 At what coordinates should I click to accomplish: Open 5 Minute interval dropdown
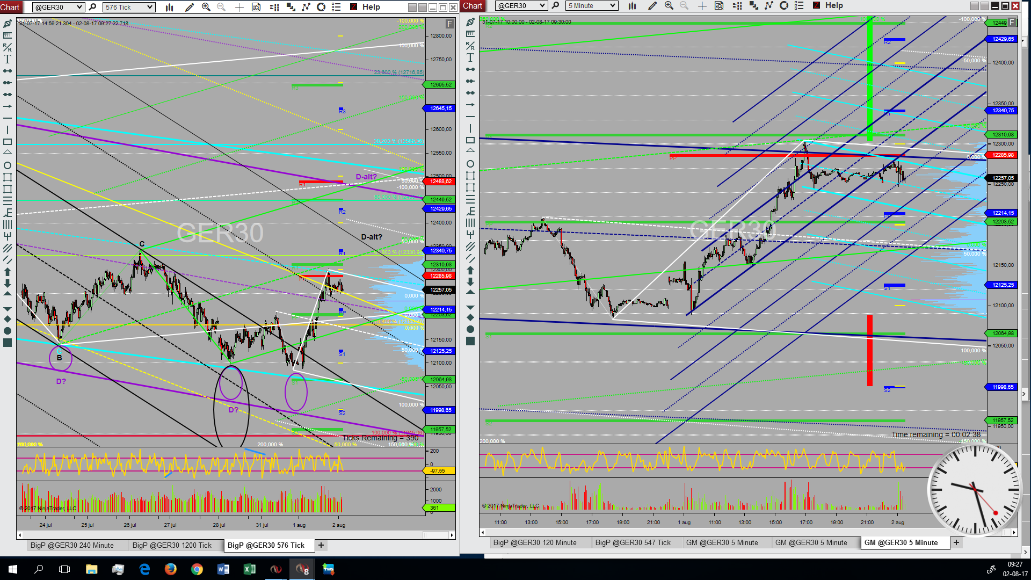click(592, 5)
